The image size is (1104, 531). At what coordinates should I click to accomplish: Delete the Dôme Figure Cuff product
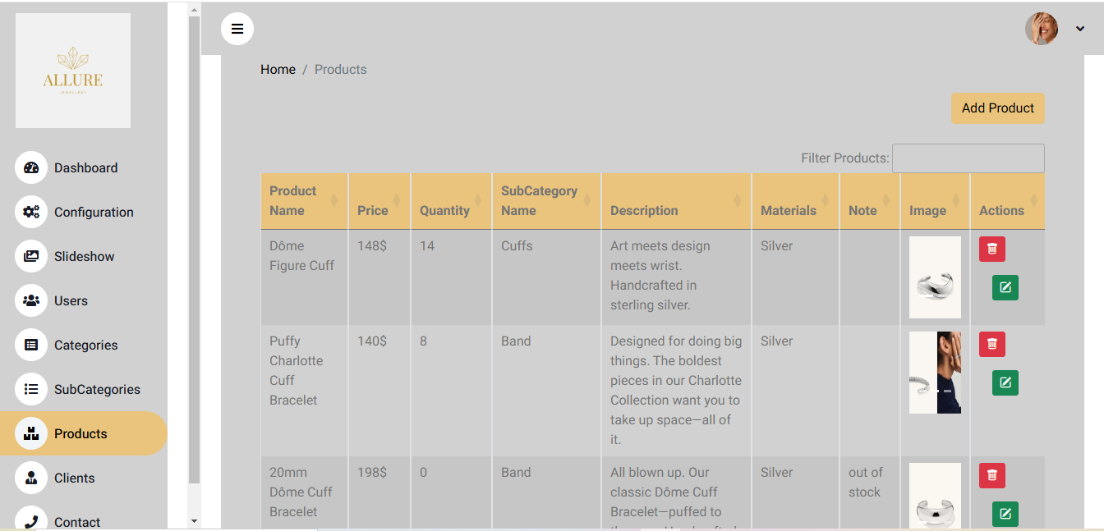pos(991,249)
